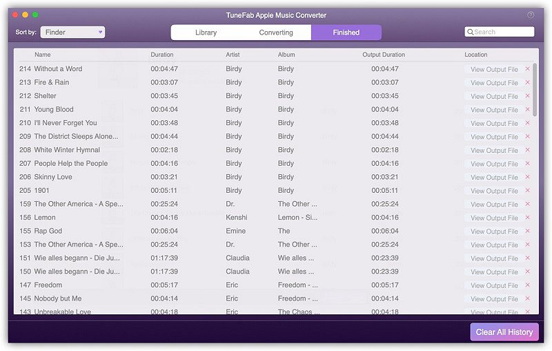The height and width of the screenshot is (351, 552).
Task: View output file for Without a Word
Action: pyautogui.click(x=494, y=69)
